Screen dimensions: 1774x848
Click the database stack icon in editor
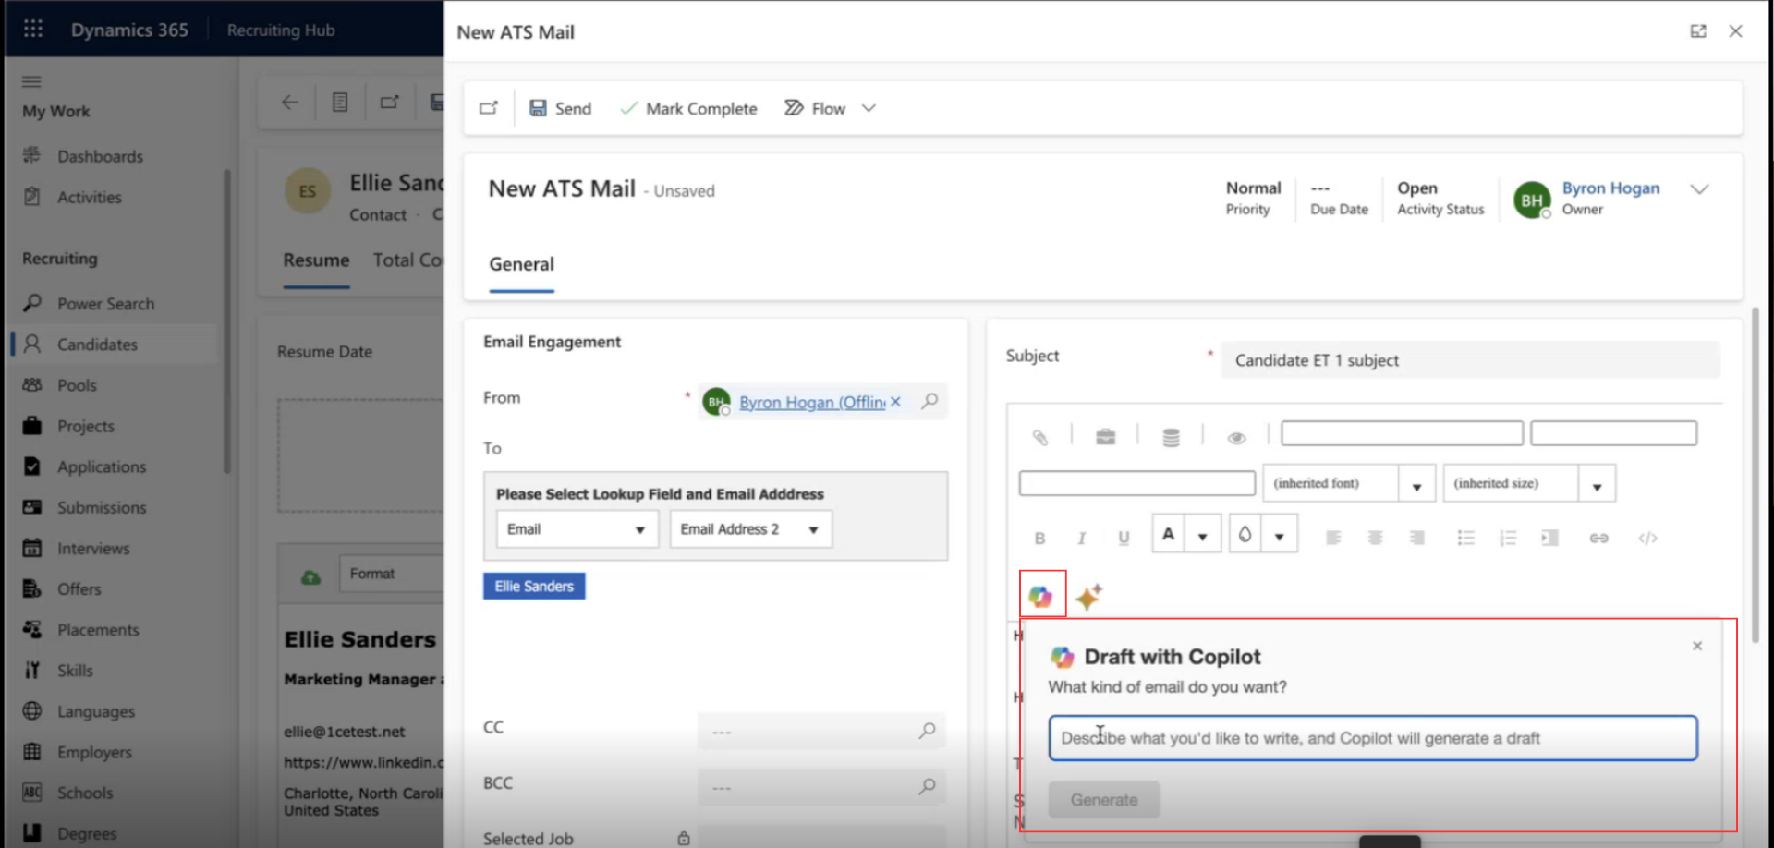(1171, 437)
